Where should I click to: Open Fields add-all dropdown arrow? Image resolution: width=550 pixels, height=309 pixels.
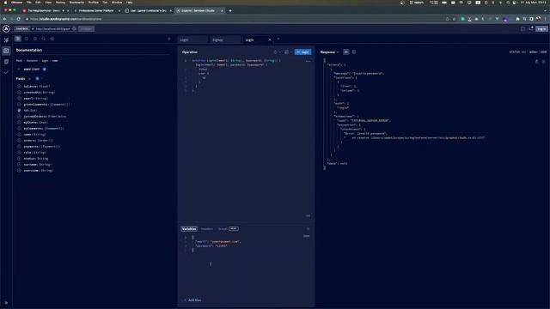tap(42, 79)
